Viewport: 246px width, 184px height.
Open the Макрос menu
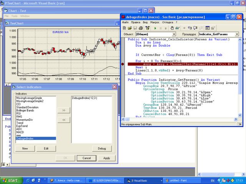[155, 22]
